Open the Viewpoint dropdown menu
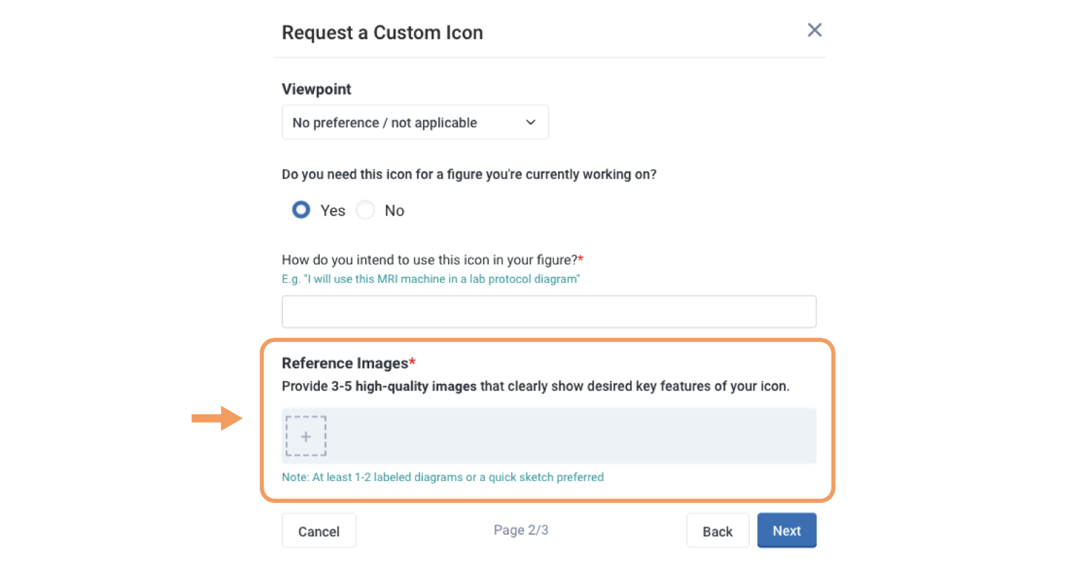The height and width of the screenshot is (568, 1078). tap(415, 123)
